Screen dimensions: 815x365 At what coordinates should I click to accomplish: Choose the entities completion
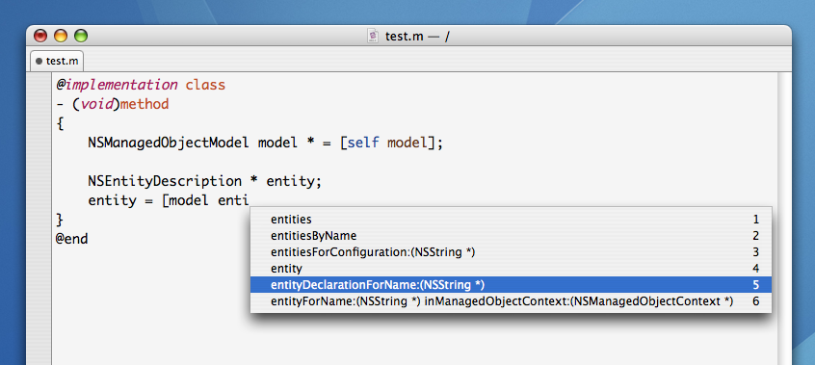[x=511, y=220]
